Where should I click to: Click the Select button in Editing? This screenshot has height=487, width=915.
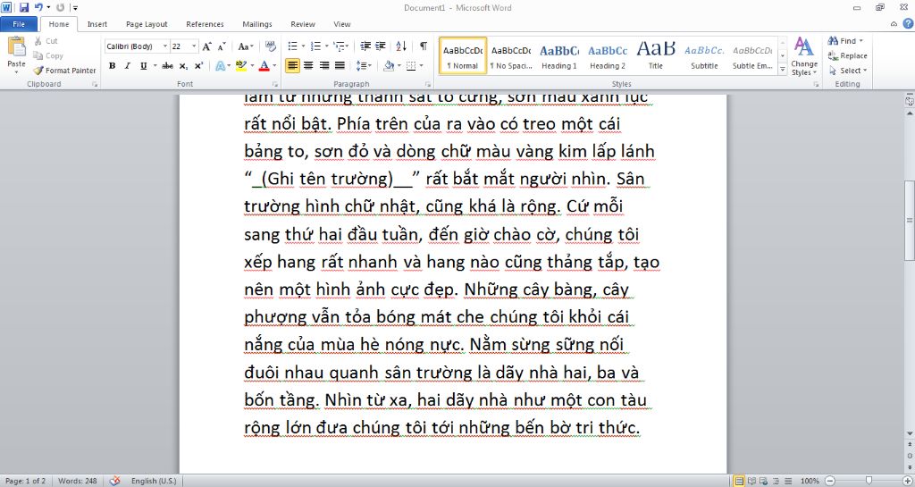click(x=847, y=71)
